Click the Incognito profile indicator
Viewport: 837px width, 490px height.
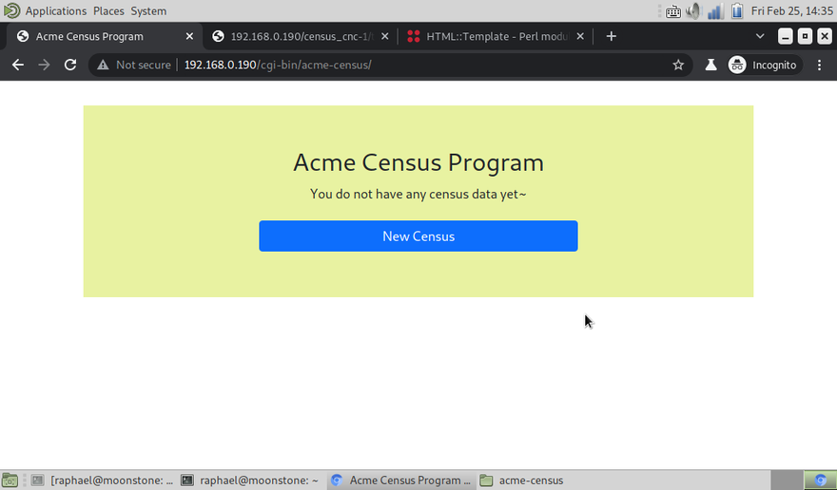coord(763,65)
